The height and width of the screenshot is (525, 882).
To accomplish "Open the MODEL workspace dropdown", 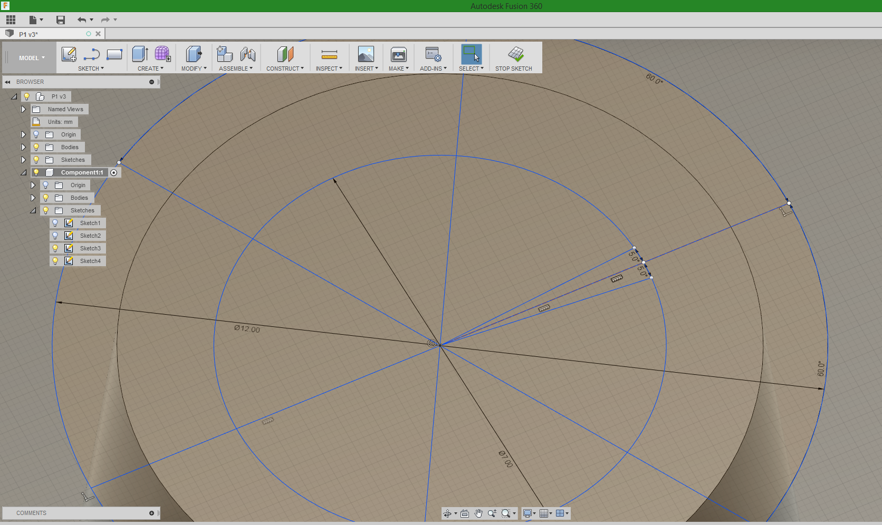I will point(32,58).
